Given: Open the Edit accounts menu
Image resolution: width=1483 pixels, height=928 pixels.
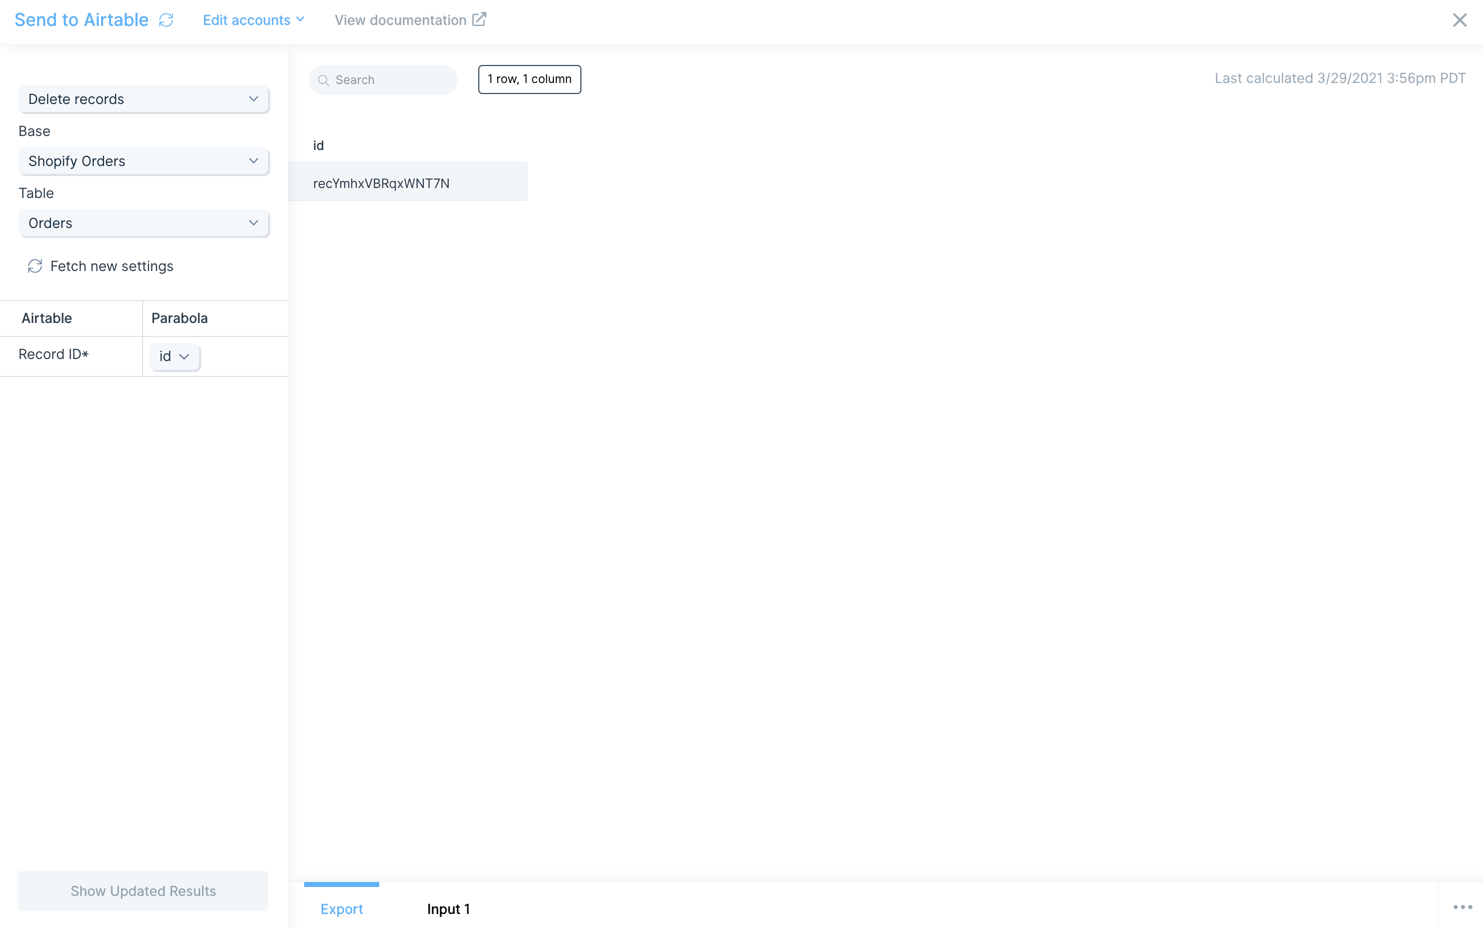Looking at the screenshot, I should (x=253, y=20).
